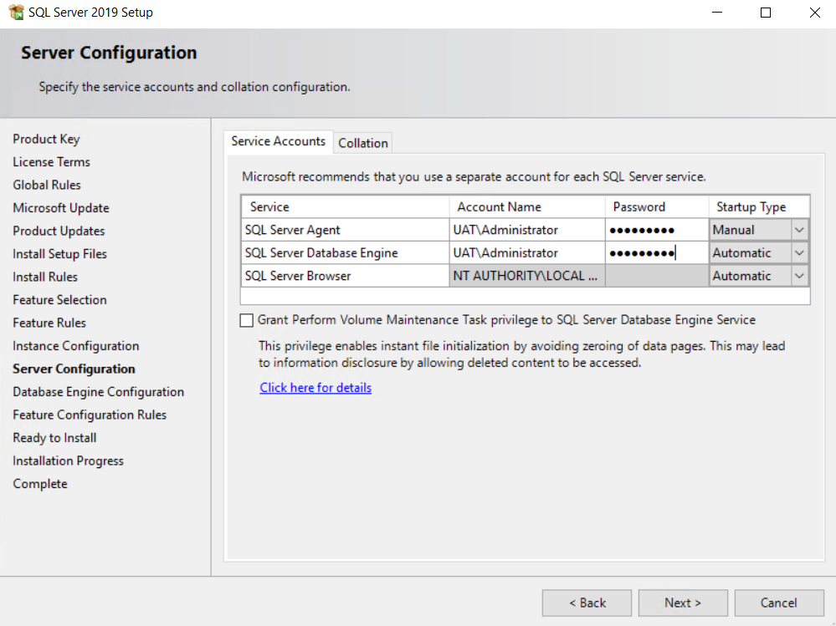Edit the SQL Server Agent account name
The image size is (836, 626).
526,230
